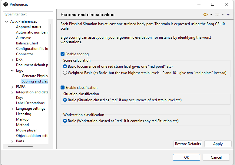Click the horizontal scrollbar under the tree
Image resolution: width=235 pixels, height=165 pixels.
coord(20,147)
